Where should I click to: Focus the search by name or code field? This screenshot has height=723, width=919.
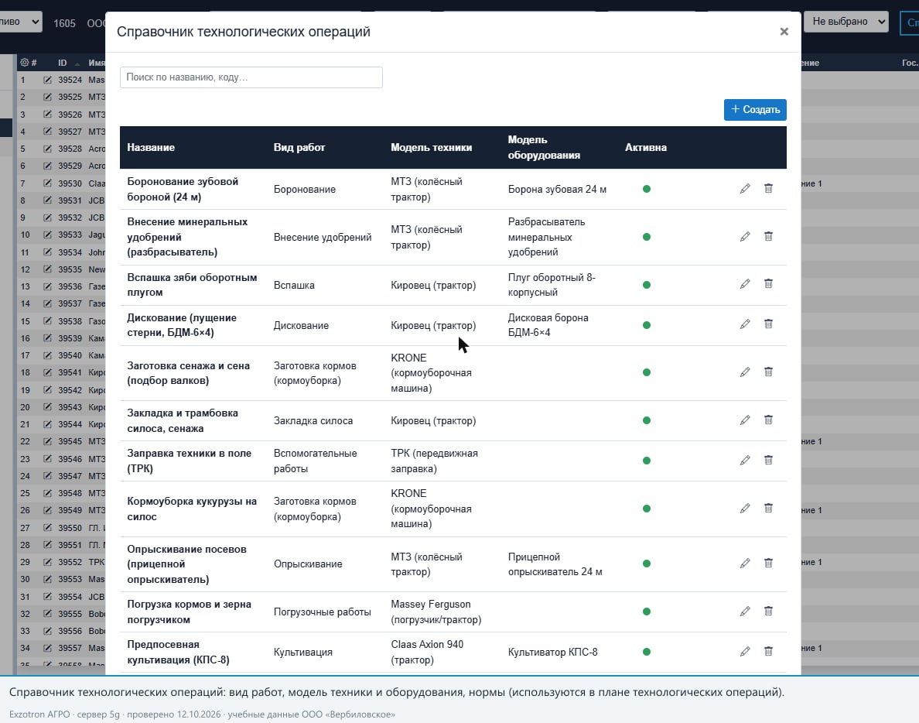tap(251, 77)
